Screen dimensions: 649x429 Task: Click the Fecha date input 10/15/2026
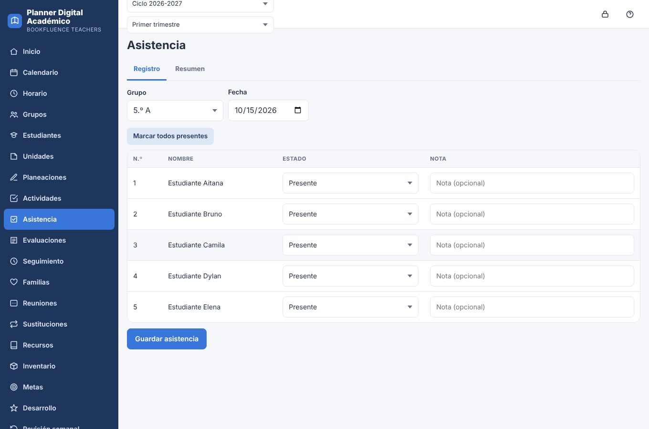(x=268, y=111)
